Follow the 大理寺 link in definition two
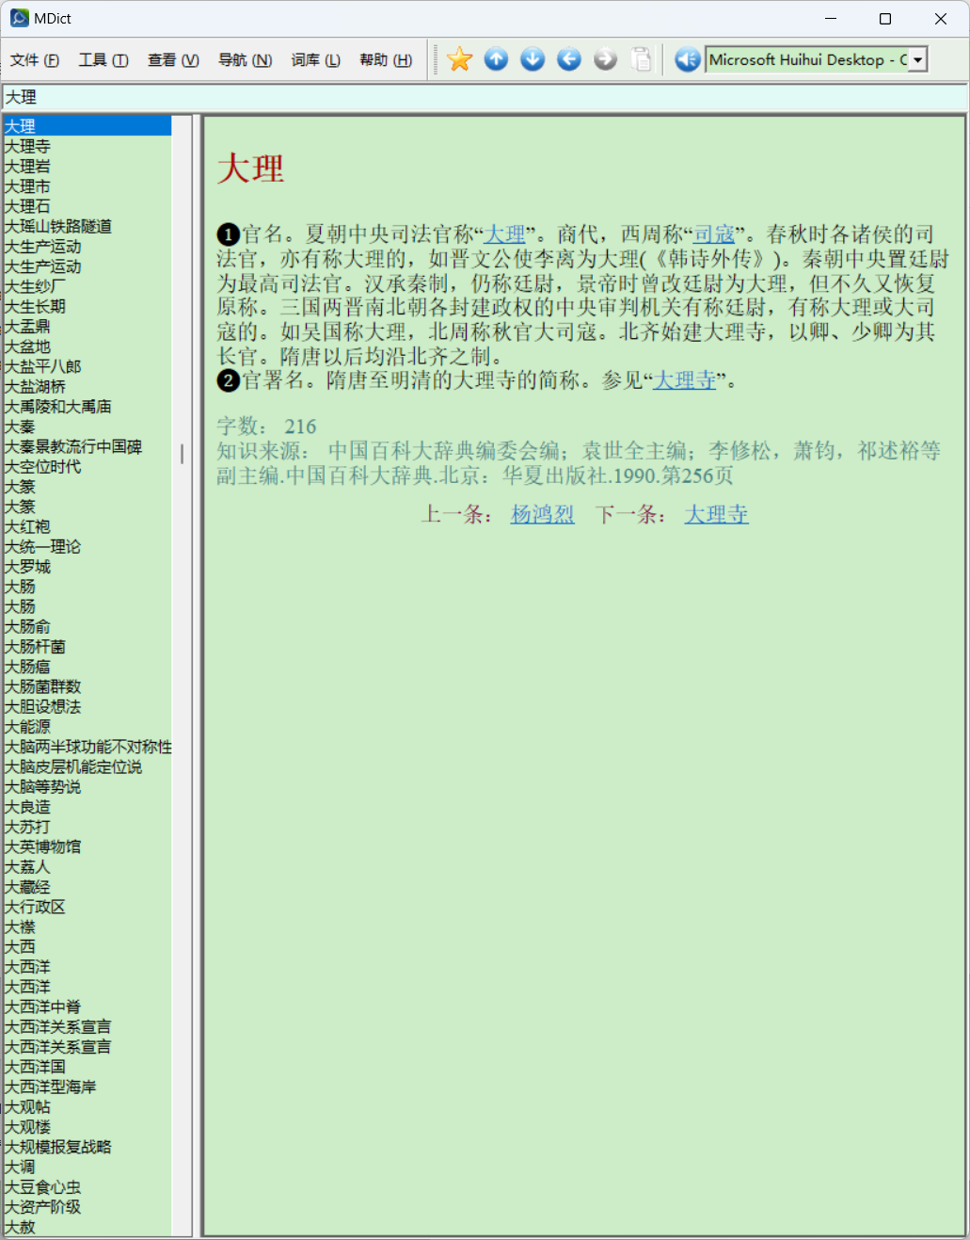This screenshot has height=1240, width=970. tap(685, 380)
